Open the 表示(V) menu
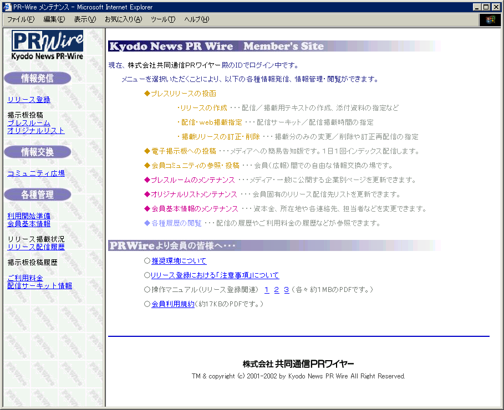 [85, 19]
